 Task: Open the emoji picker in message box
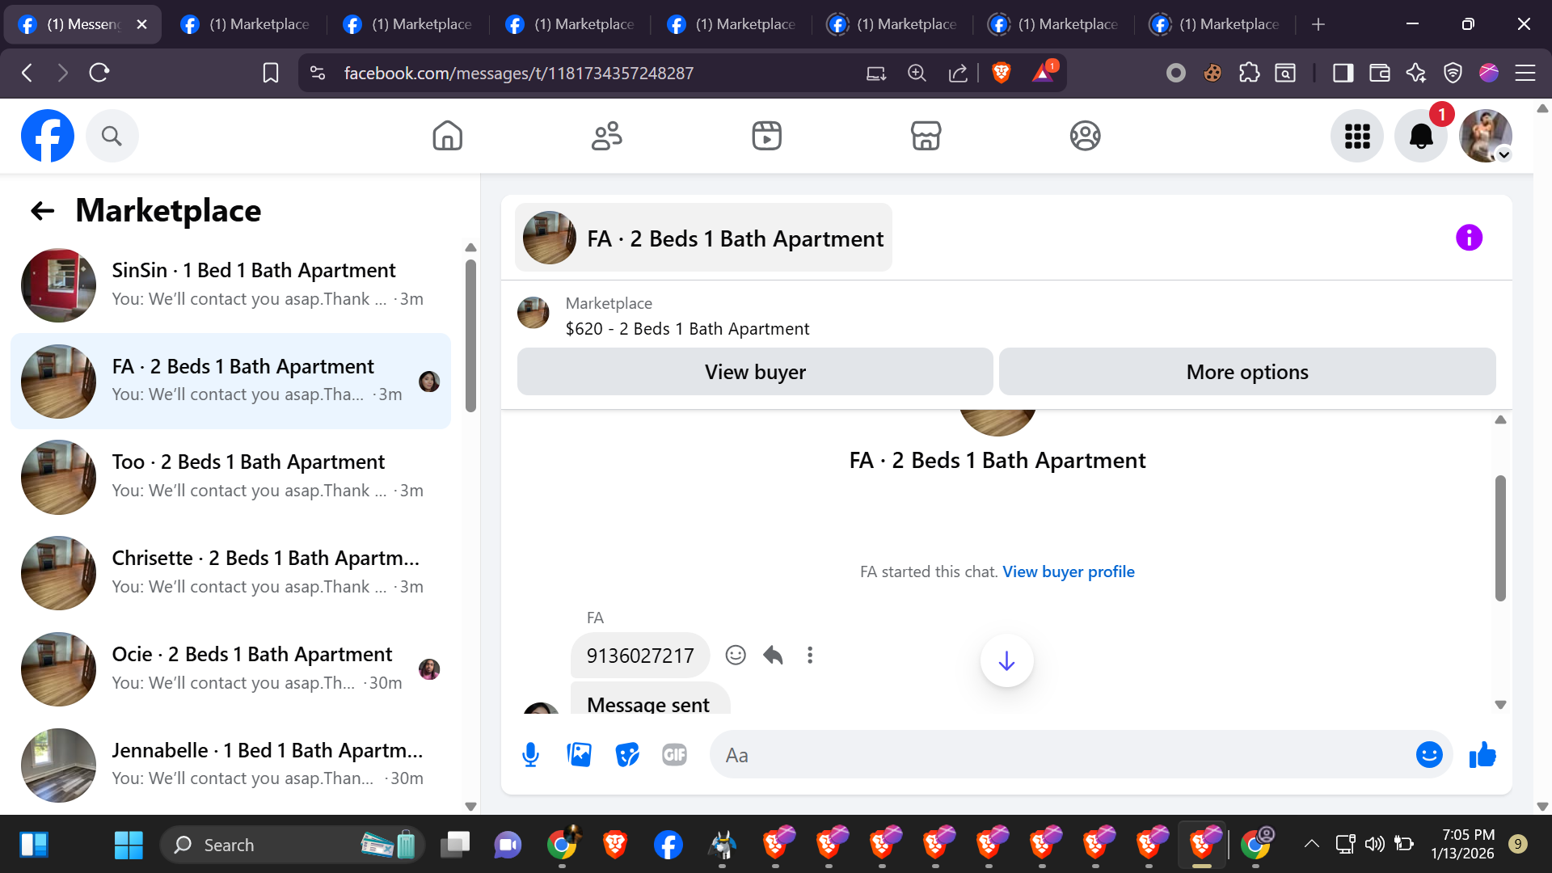[x=1428, y=755]
